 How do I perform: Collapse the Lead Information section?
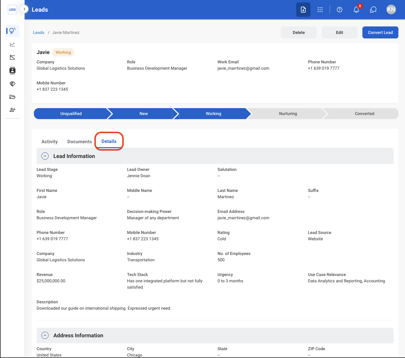(x=45, y=156)
